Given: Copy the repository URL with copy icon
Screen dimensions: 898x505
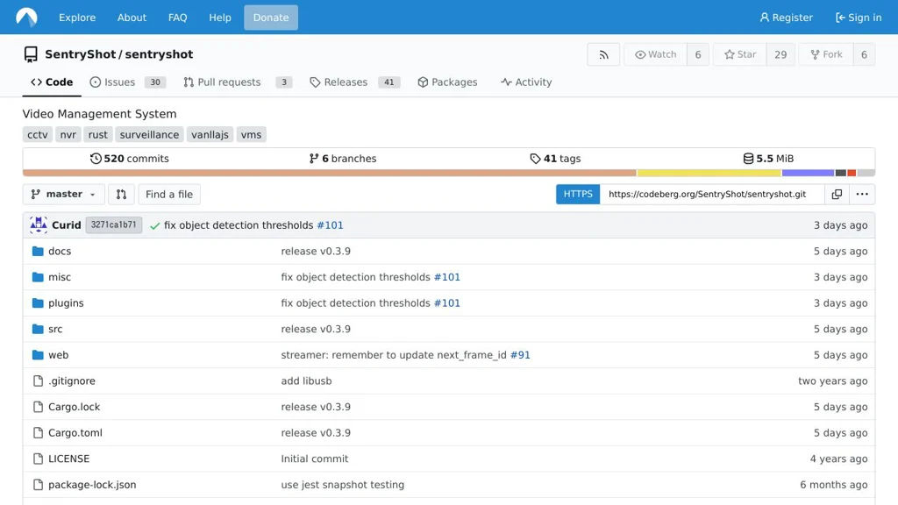Looking at the screenshot, I should (x=837, y=195).
